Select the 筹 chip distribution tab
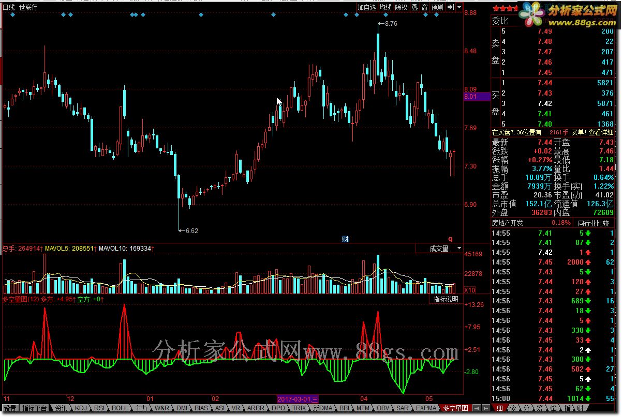This screenshot has height=417, width=622. [x=540, y=408]
